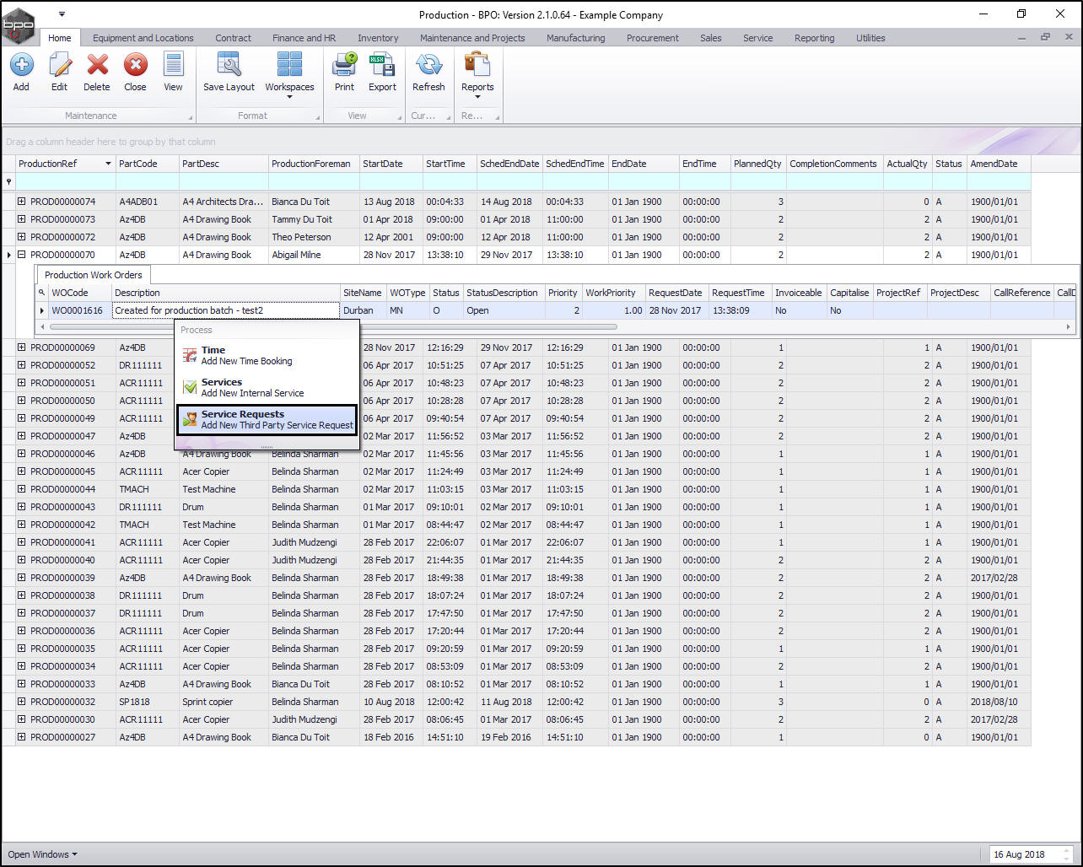
Task: Expand the PROD00000069 row details
Action: [22, 347]
